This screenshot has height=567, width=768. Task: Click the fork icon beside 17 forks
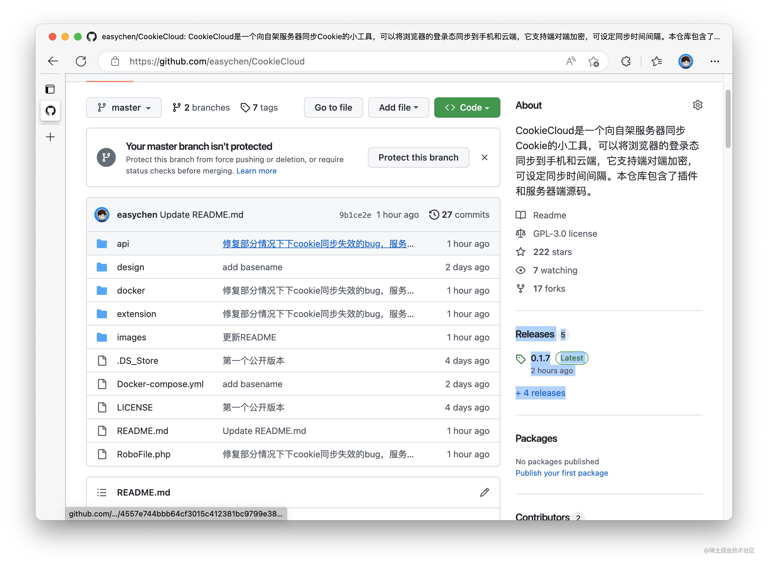pos(521,288)
